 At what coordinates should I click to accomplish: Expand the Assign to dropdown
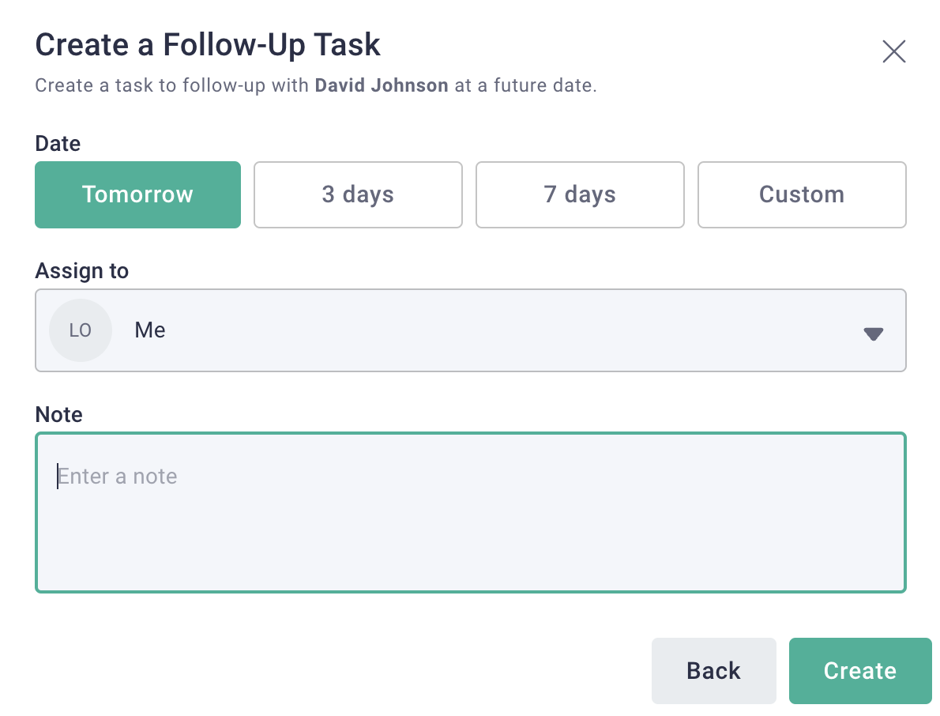coord(470,330)
